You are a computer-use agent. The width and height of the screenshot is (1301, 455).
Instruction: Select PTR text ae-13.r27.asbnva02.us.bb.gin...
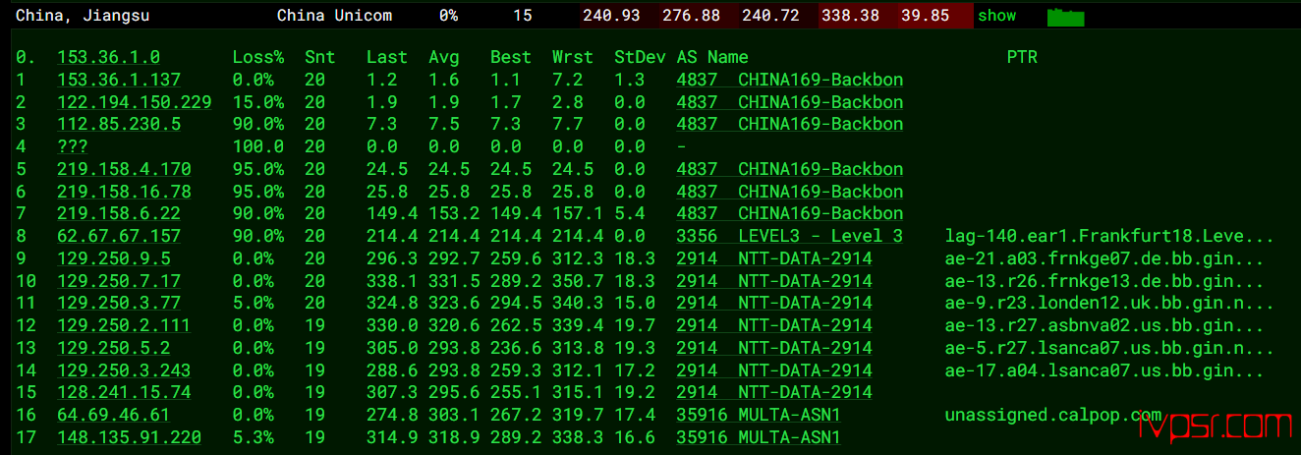coord(1104,325)
